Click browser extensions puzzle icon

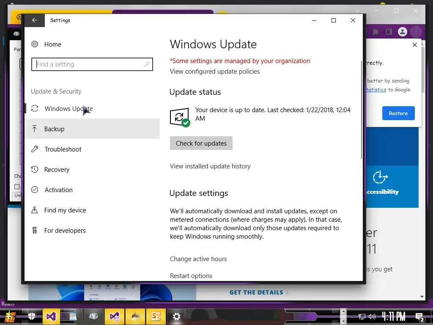pos(375,32)
